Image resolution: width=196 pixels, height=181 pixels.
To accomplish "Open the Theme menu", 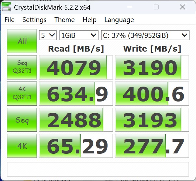I will (64, 20).
